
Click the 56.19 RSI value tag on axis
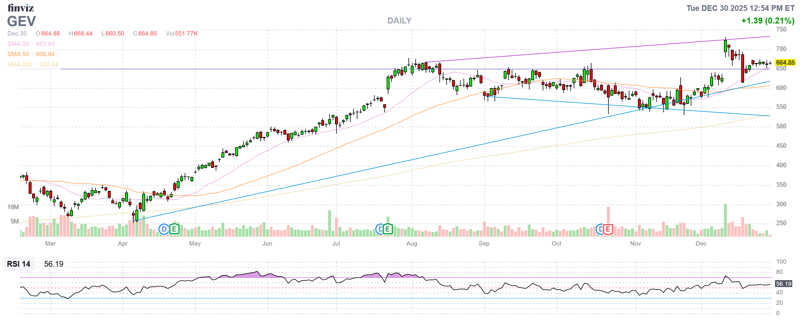pyautogui.click(x=783, y=284)
